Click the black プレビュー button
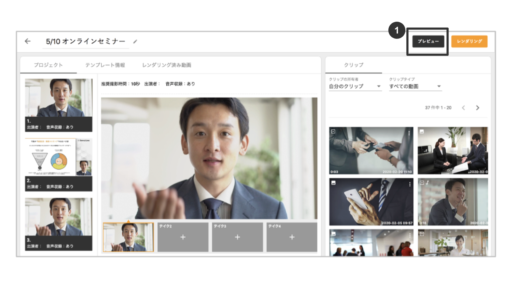Screen dimensions: 512x288 [428, 41]
